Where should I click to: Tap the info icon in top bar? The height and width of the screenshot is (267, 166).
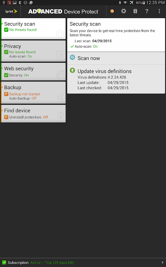[135, 11]
